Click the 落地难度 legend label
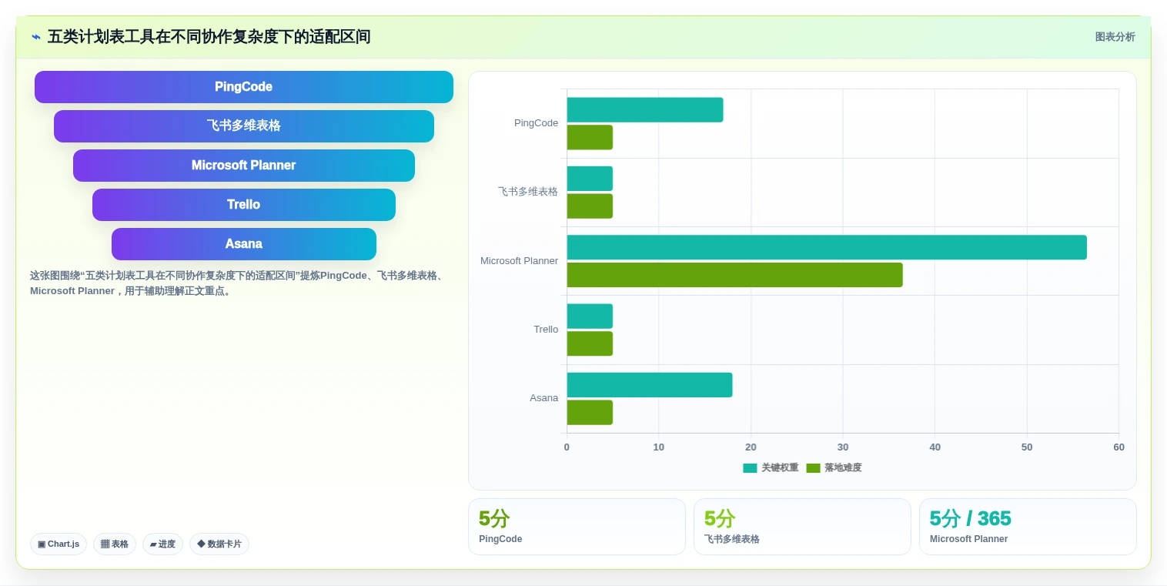The height and width of the screenshot is (586, 1167). pos(843,468)
